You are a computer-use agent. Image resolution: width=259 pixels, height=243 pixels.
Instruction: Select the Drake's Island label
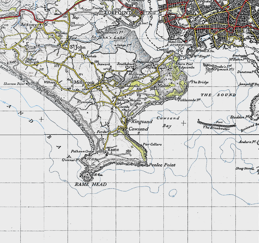[224, 68]
